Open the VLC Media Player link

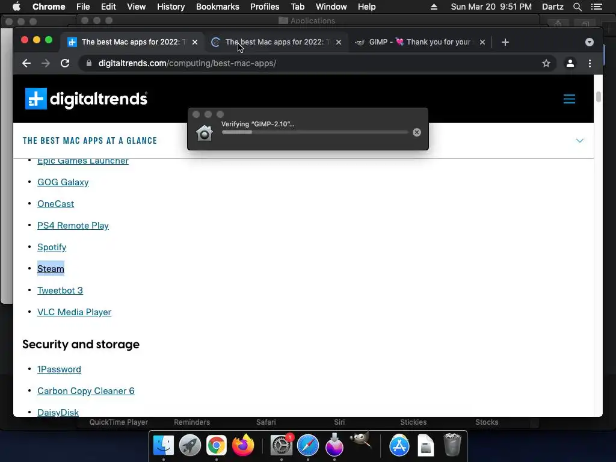[x=74, y=312]
